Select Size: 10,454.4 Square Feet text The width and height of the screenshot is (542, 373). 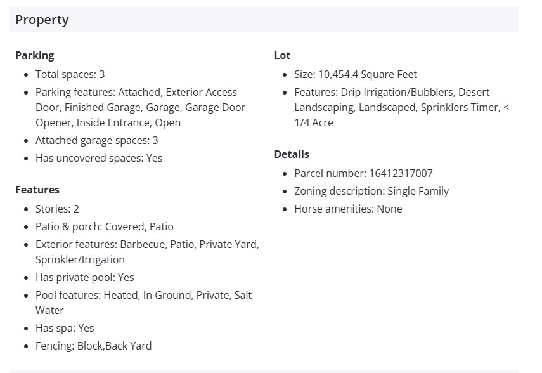(356, 74)
